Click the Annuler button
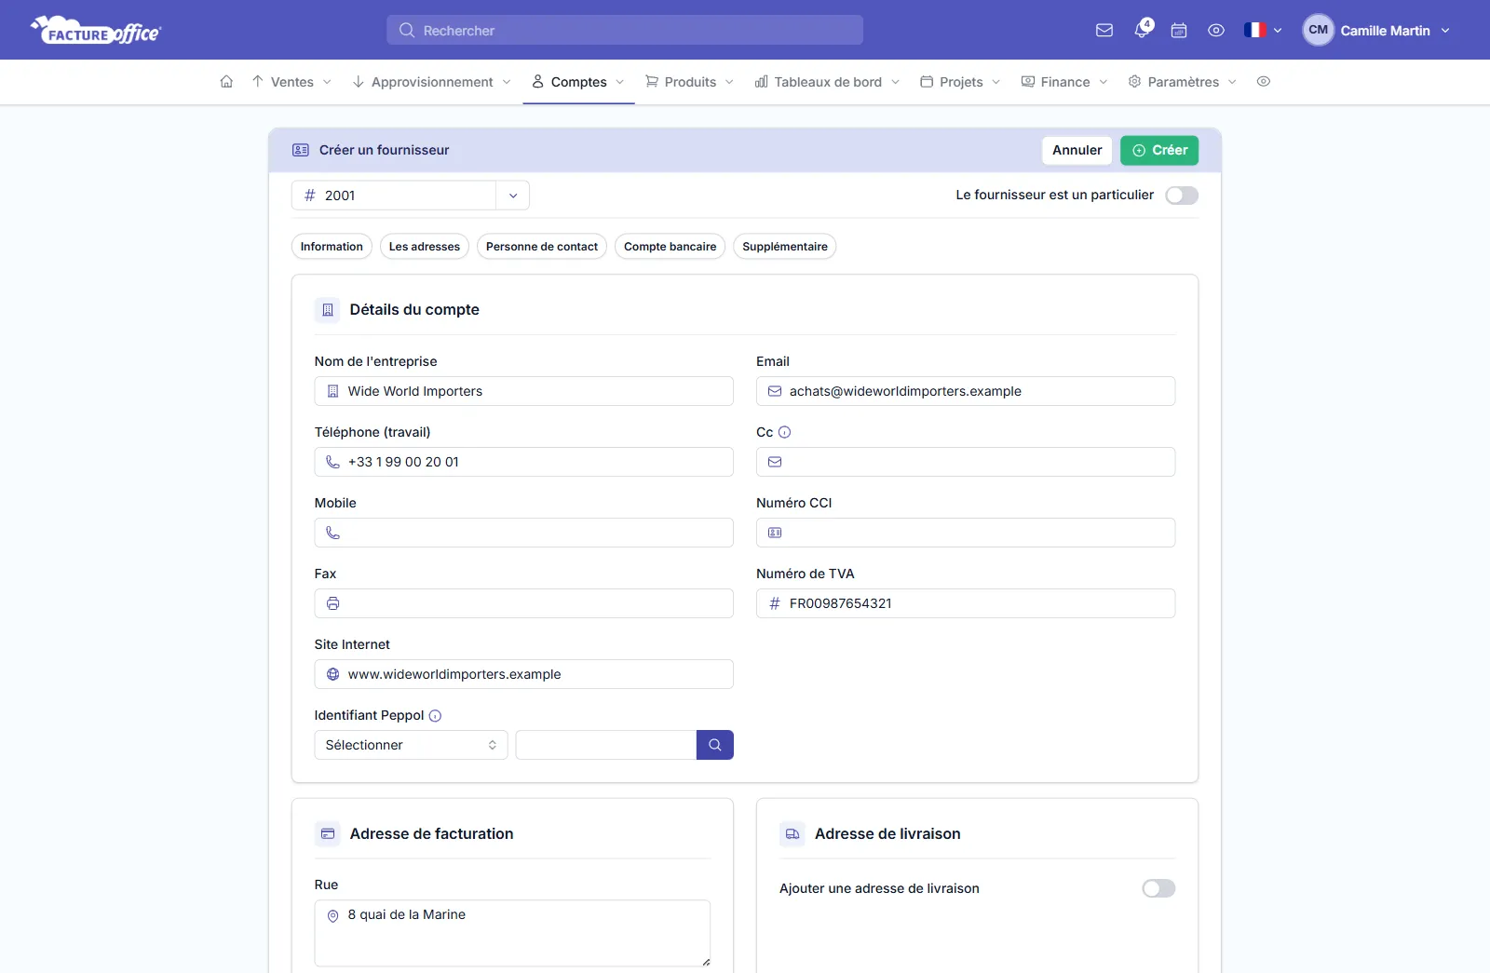The image size is (1490, 973). (1077, 150)
